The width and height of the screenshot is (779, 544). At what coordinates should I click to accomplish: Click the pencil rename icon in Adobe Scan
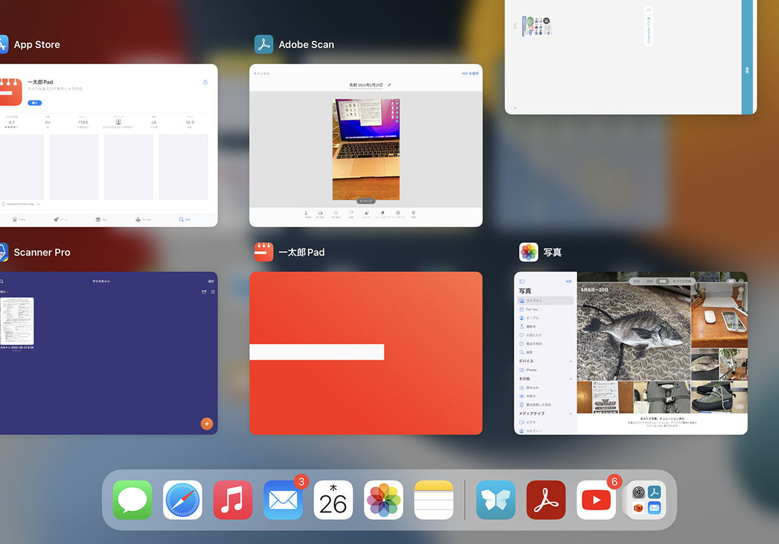(x=389, y=85)
